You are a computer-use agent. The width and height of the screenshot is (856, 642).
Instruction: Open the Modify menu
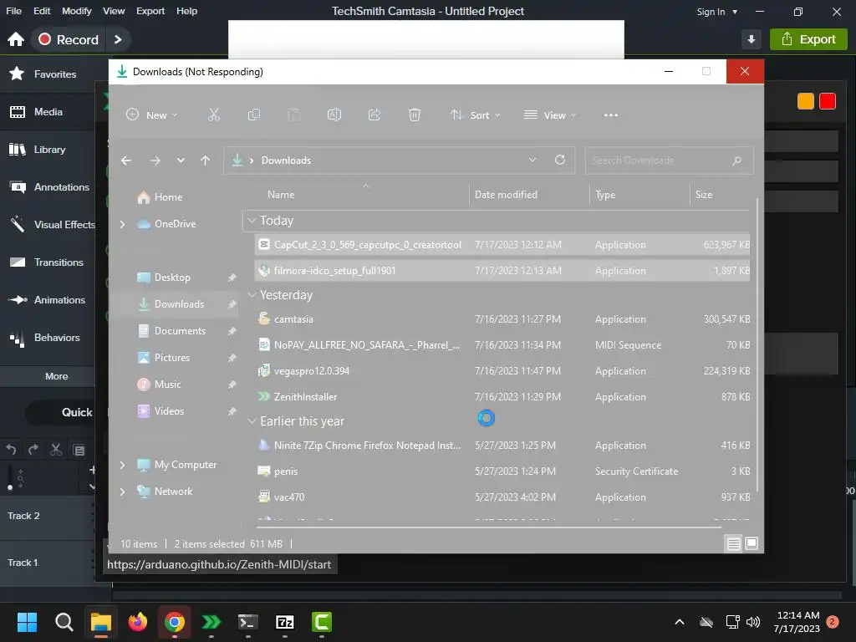76,11
